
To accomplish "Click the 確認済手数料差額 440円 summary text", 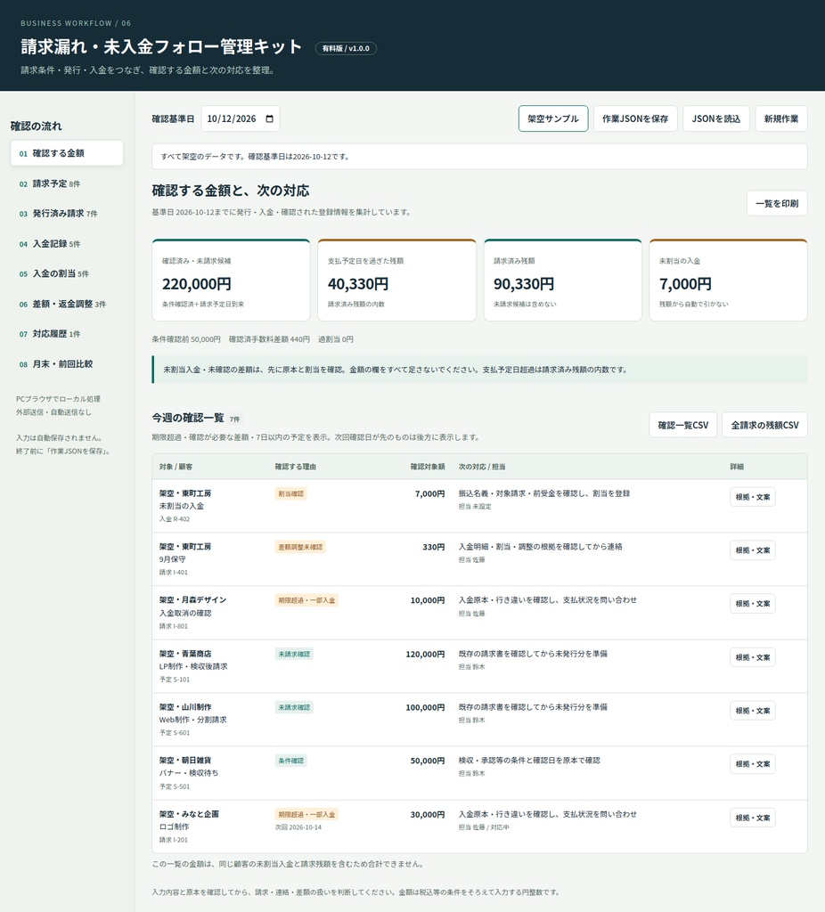I will [269, 339].
